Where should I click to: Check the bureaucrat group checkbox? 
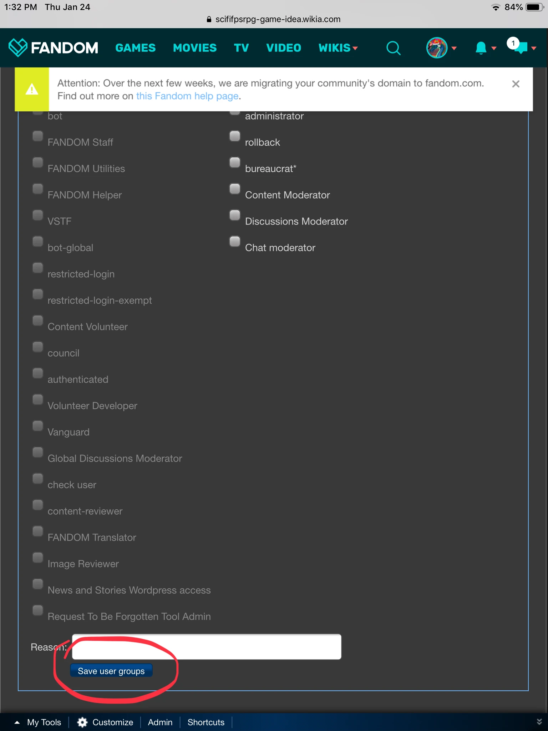coord(235,162)
